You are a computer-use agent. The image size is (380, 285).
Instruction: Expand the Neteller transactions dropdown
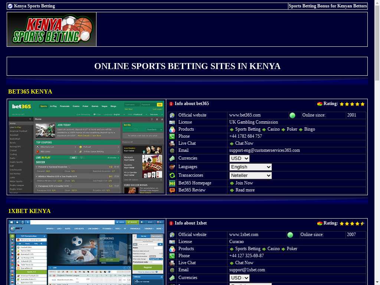click(250, 176)
